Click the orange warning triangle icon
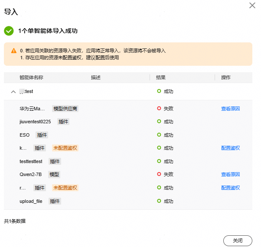The height and width of the screenshot is (247, 261). (x=14, y=51)
